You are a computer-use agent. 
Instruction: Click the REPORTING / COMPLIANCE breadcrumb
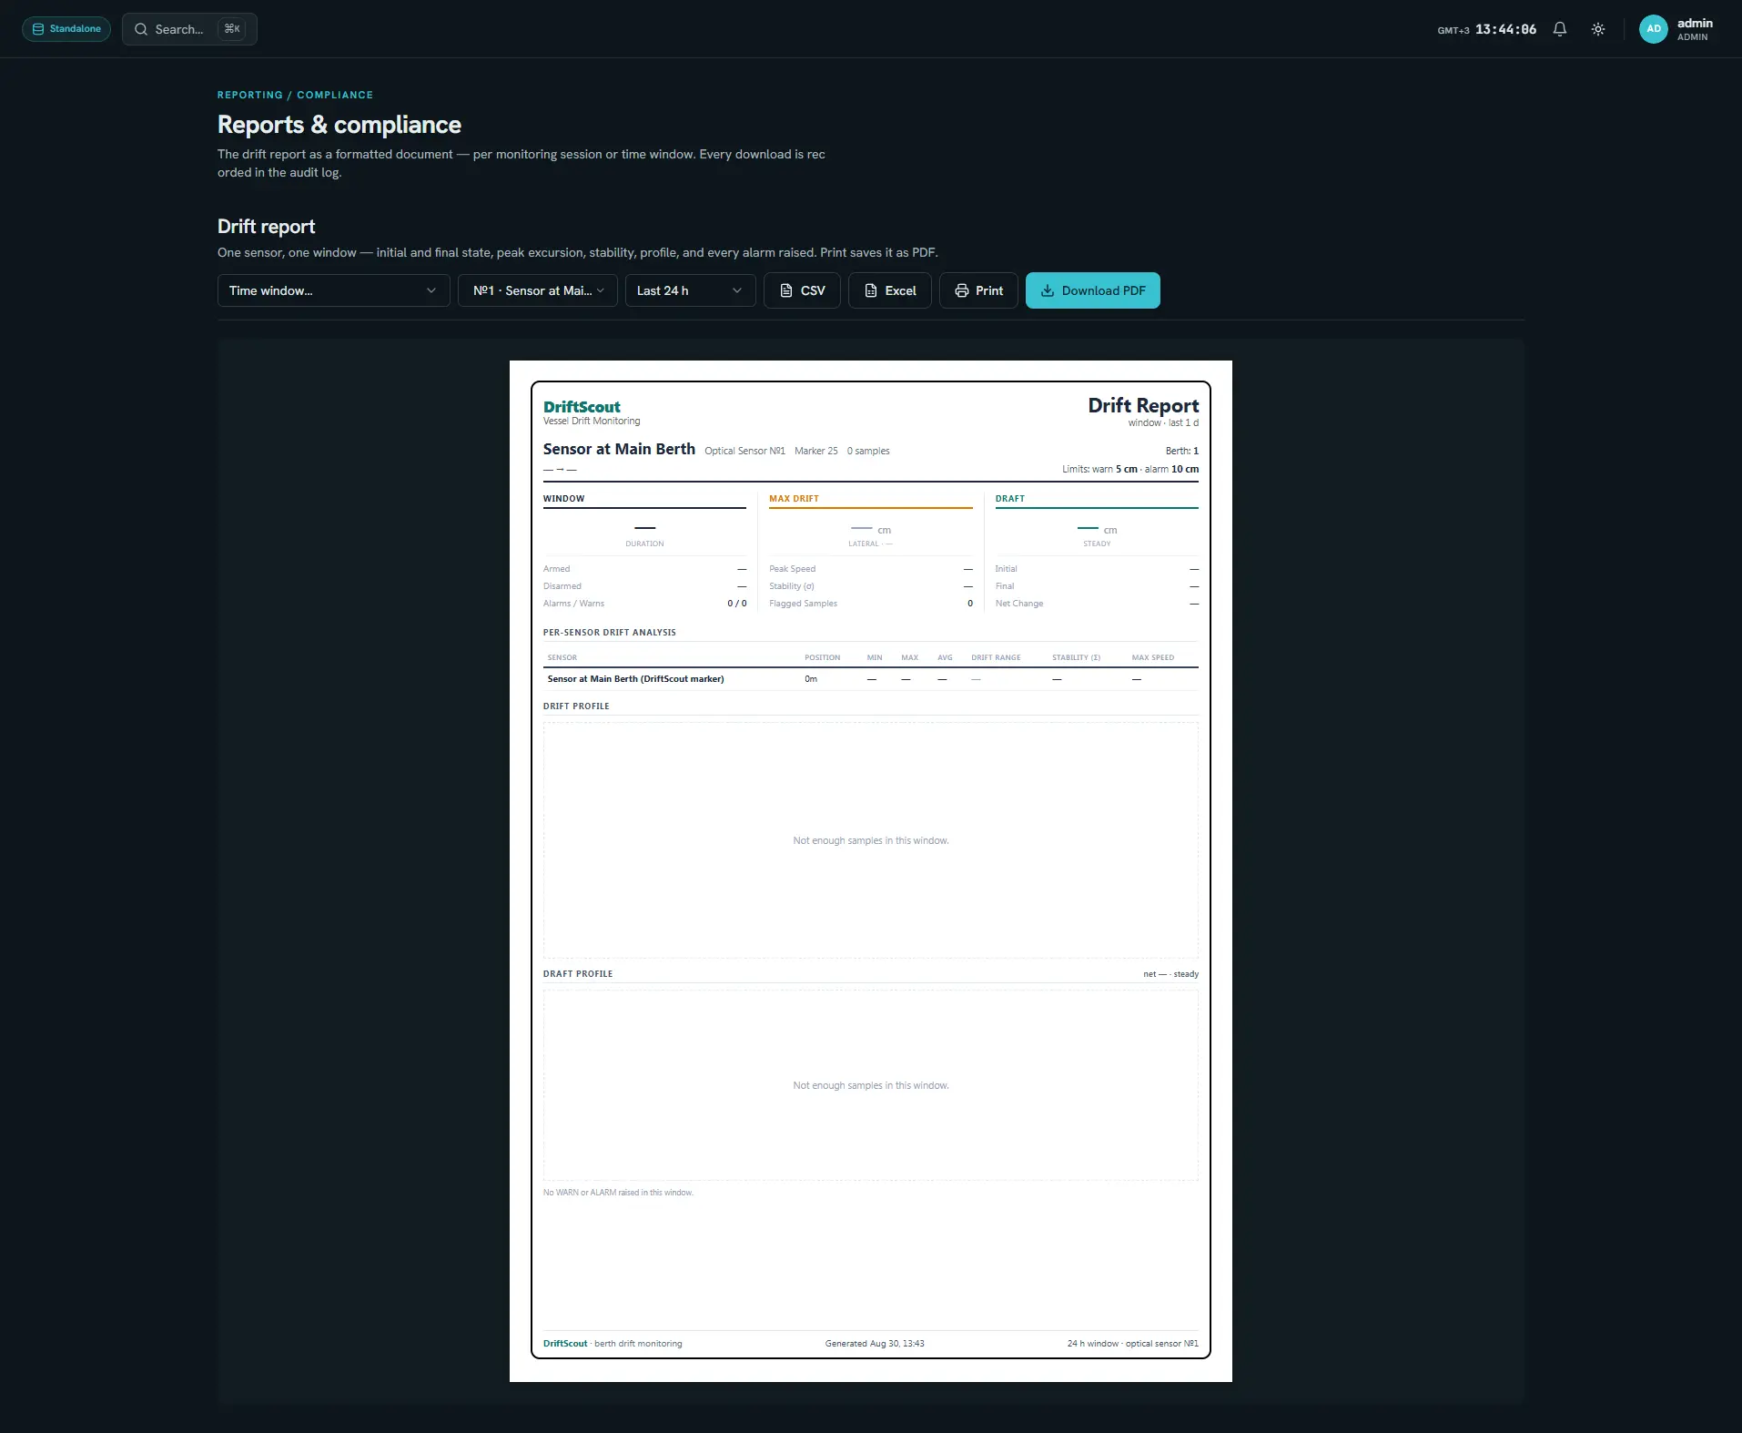[x=295, y=95]
